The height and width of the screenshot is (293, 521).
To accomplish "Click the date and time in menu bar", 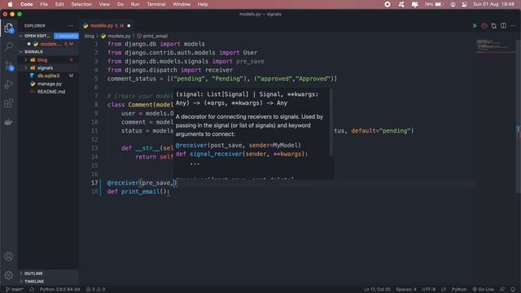I will (493, 4).
